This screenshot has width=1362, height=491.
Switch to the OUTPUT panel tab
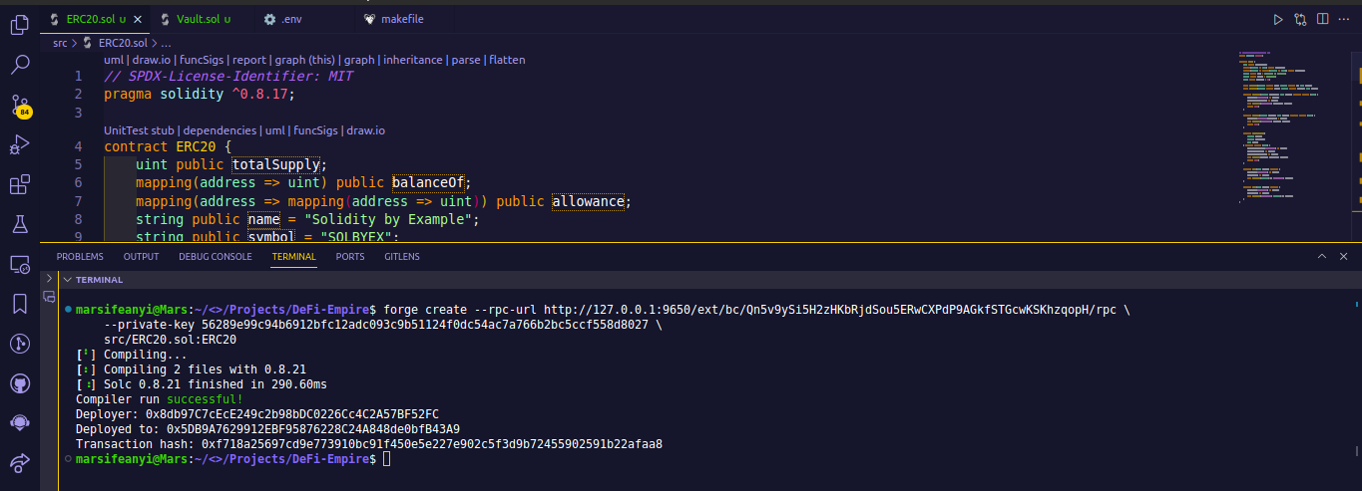click(x=141, y=257)
